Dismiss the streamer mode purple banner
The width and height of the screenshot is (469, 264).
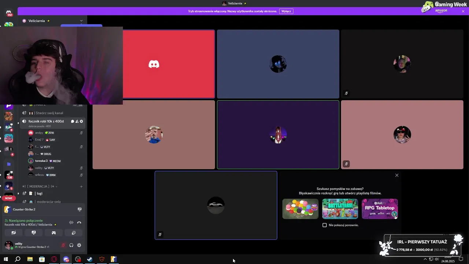click(463, 11)
